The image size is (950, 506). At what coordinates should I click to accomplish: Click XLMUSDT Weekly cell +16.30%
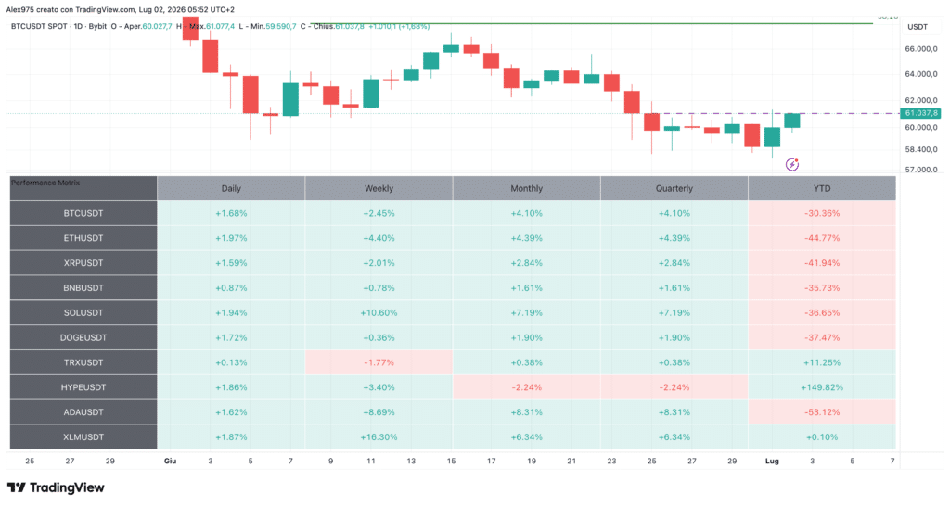pos(379,436)
